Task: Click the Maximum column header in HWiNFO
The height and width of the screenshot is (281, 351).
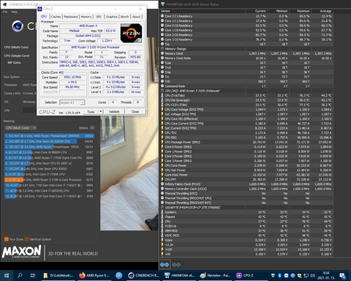Action: coord(300,11)
